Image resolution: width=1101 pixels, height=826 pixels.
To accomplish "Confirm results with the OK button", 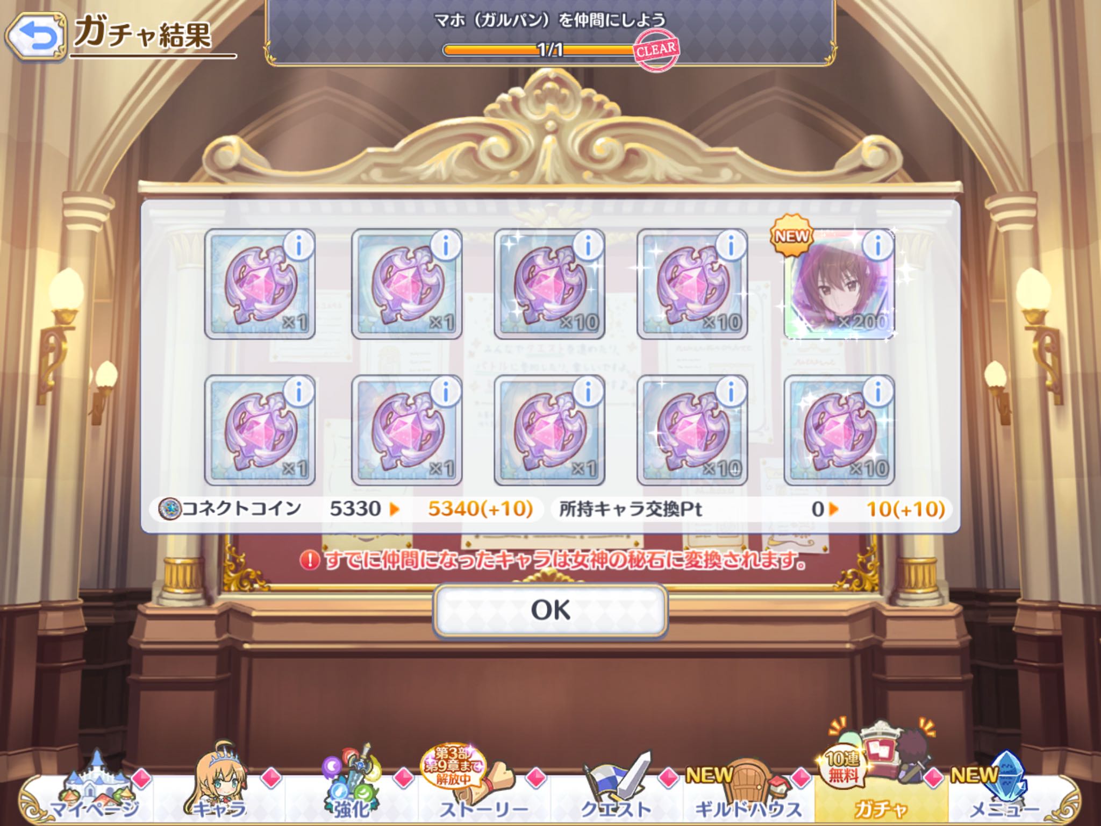I will tap(550, 610).
